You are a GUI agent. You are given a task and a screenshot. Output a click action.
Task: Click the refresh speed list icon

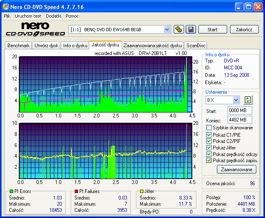point(248,100)
